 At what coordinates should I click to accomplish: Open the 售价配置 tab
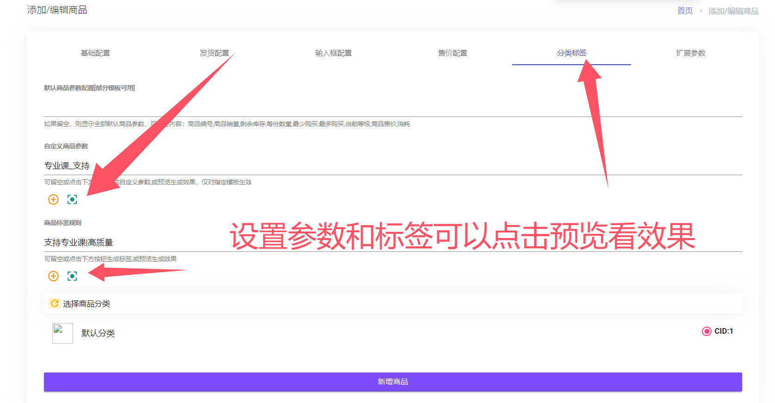point(453,53)
